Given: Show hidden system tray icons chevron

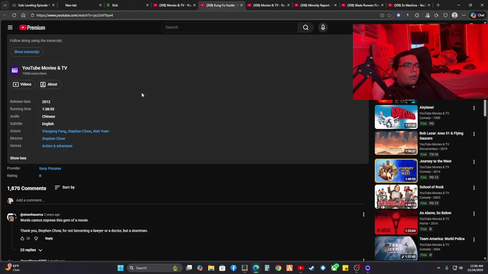Looking at the screenshot, I should point(438,268).
